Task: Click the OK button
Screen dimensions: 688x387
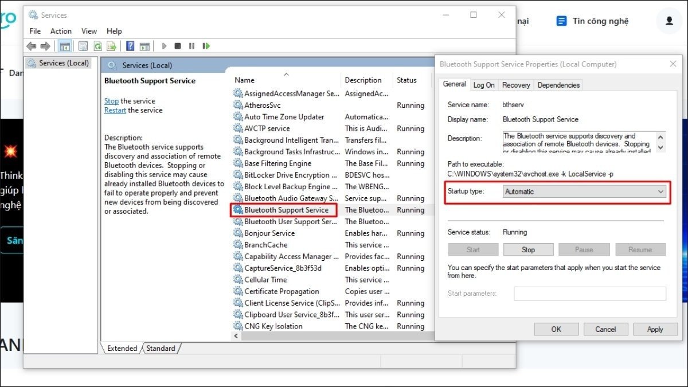Action: pyautogui.click(x=556, y=329)
